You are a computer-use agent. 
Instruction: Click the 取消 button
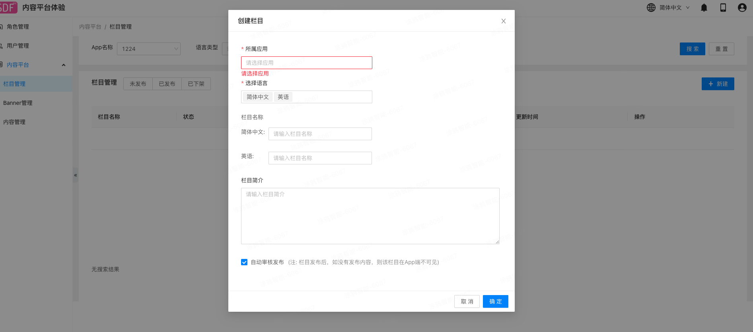[x=467, y=301]
